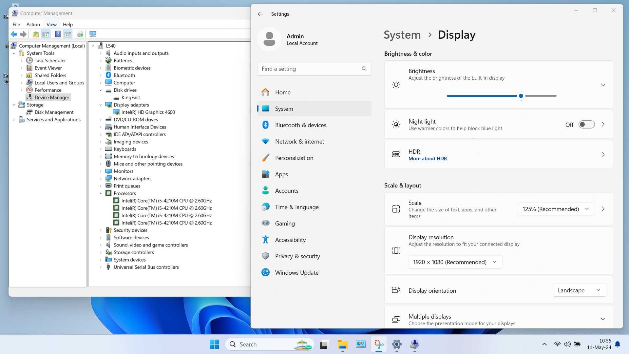Select Intel(R) HD Graphics 4600 device

click(148, 112)
